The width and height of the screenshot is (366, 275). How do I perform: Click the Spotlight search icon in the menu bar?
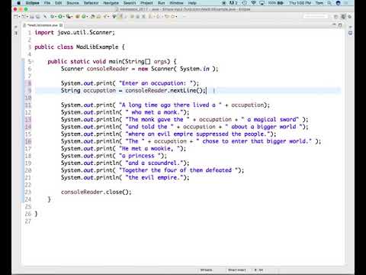(329, 3)
